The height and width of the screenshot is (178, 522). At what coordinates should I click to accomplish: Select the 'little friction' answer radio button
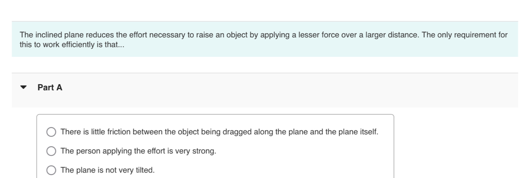coord(51,132)
